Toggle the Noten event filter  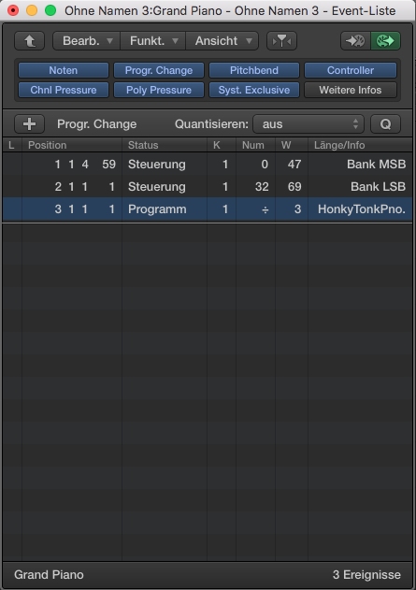[x=64, y=70]
